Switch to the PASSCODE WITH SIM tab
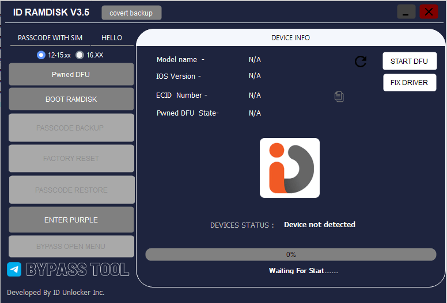 (50, 38)
